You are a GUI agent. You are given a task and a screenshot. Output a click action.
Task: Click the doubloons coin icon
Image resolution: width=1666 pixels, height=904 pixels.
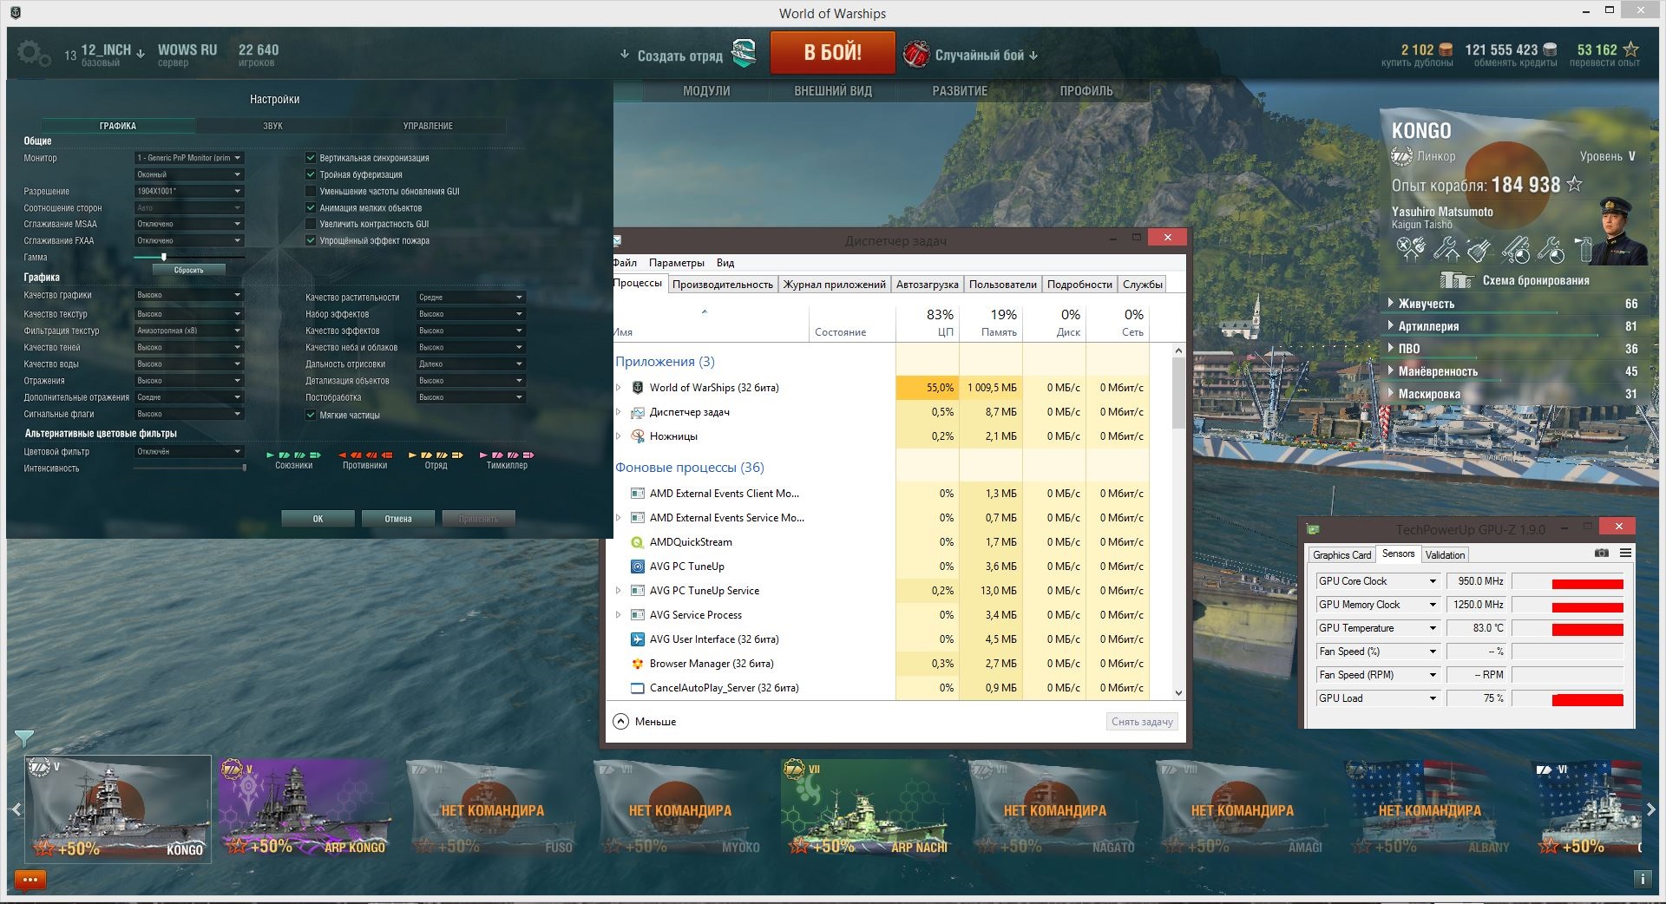coord(1446,49)
